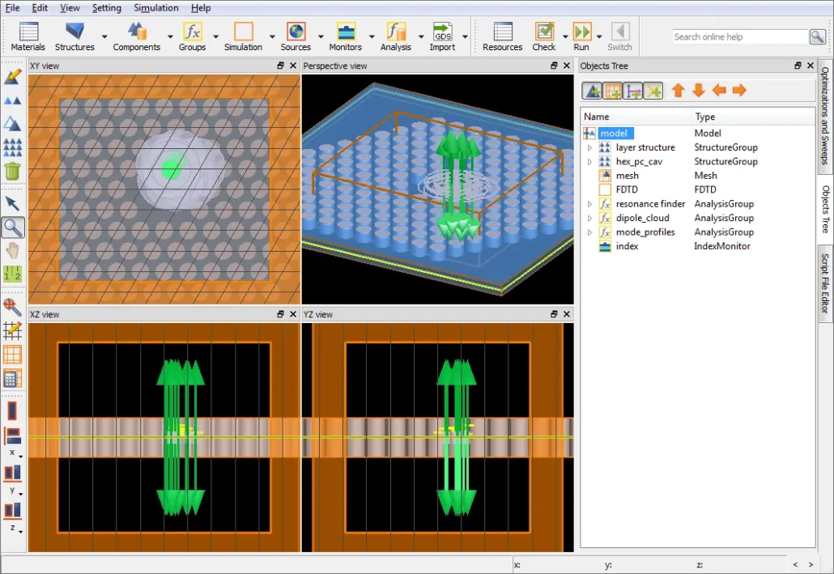Click the orange move up arrow

[679, 91]
